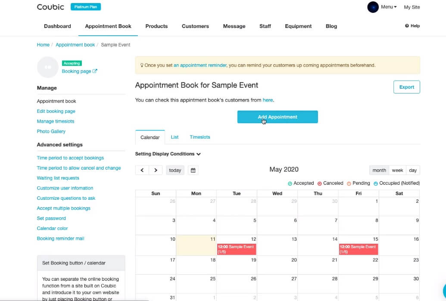The image size is (446, 301).
Task: Go to previous month arrow
Action: tap(142, 170)
